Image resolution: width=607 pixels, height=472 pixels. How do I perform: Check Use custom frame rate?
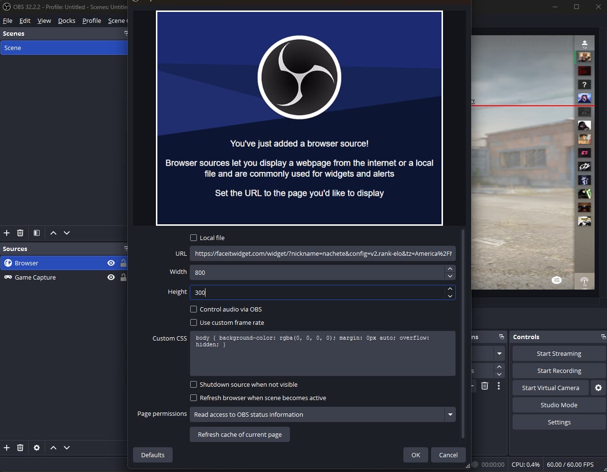[x=194, y=322]
